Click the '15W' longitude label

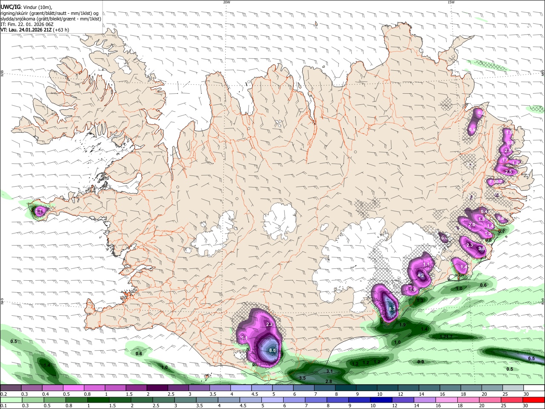point(450,2)
